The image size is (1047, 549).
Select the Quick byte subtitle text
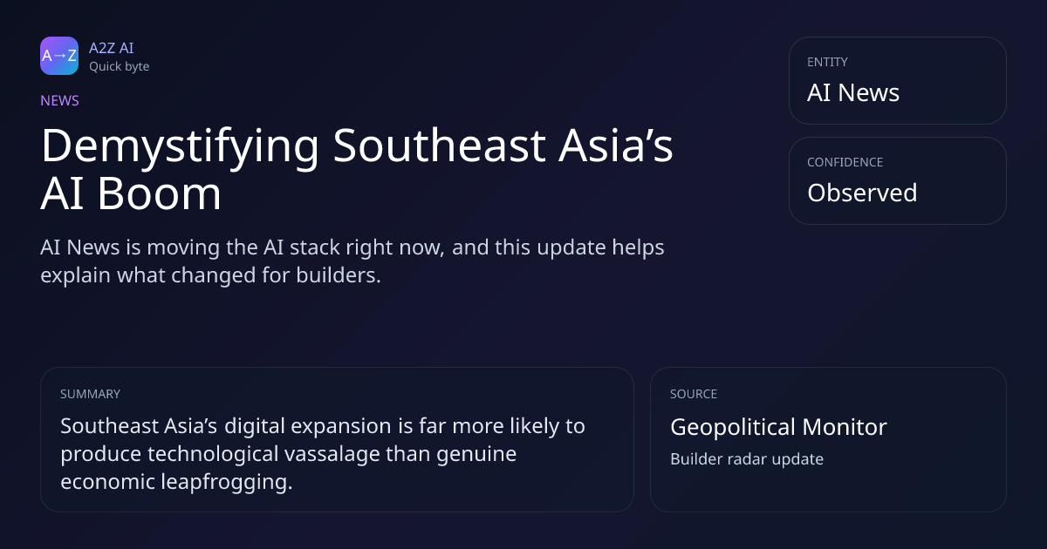pyautogui.click(x=119, y=66)
